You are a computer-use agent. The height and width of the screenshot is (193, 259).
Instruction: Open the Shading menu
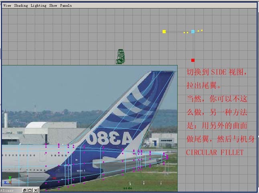click(x=21, y=6)
